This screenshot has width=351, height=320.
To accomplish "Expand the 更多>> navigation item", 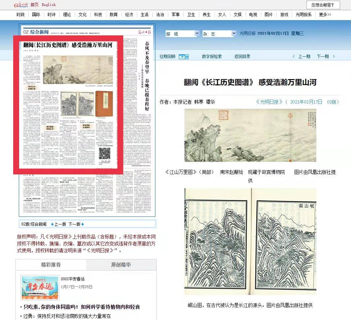I will (325, 15).
